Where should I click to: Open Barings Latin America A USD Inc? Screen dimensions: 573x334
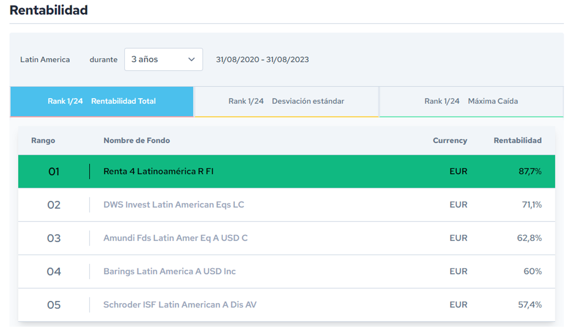click(x=169, y=271)
